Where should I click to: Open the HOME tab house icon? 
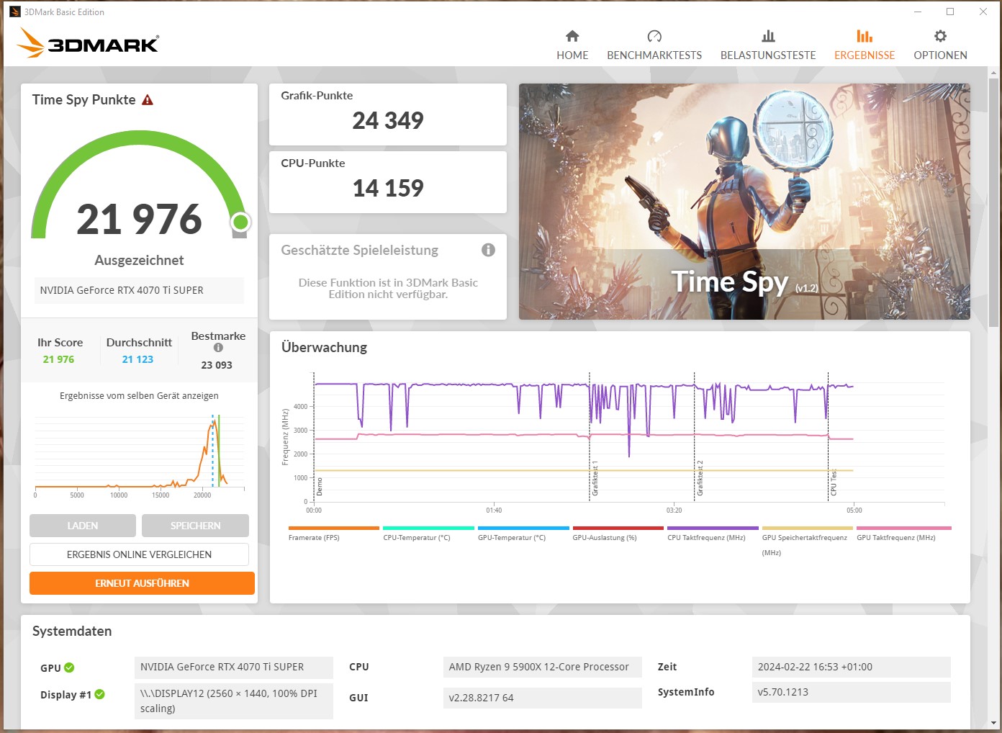[x=572, y=36]
